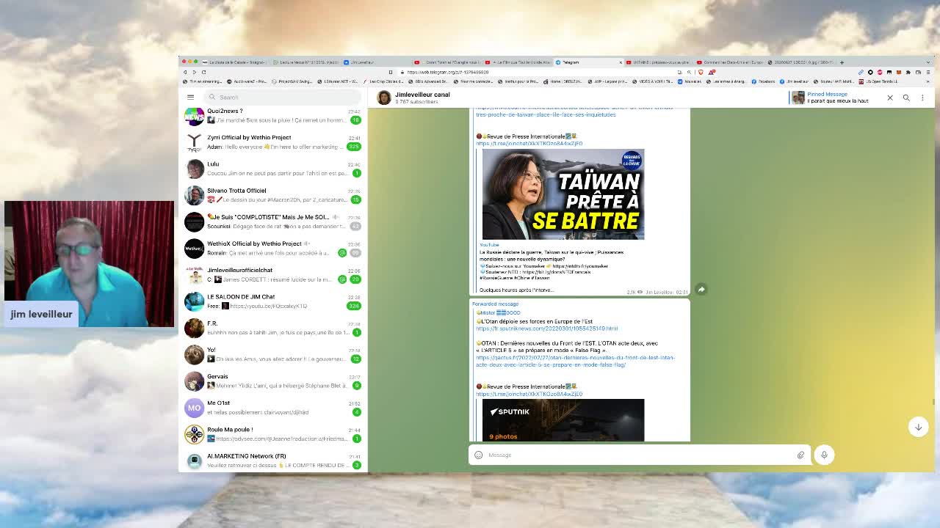The width and height of the screenshot is (940, 528).
Task: Search within the channel using magnifier icon
Action: point(906,98)
